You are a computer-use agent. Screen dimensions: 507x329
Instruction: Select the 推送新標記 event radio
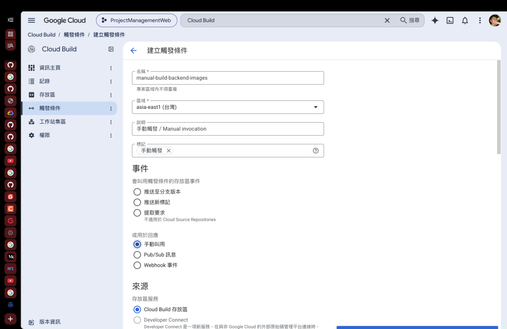click(x=137, y=202)
